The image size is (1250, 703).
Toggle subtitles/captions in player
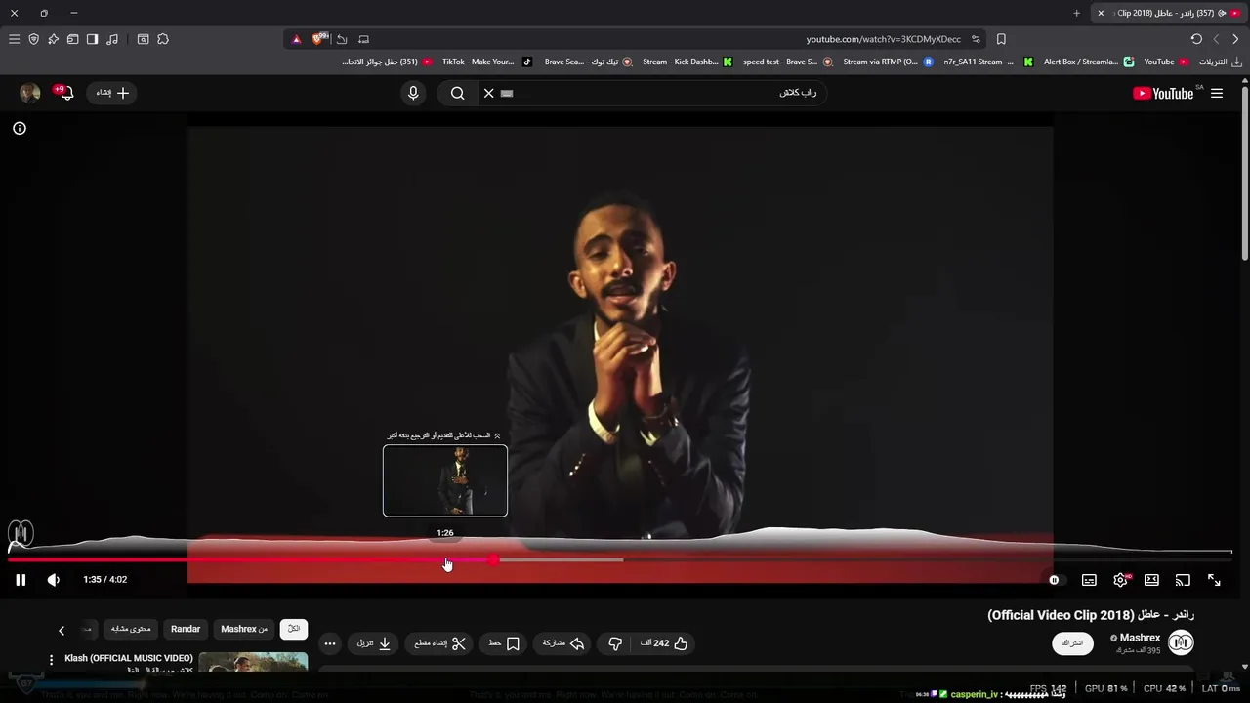pos(1089,580)
